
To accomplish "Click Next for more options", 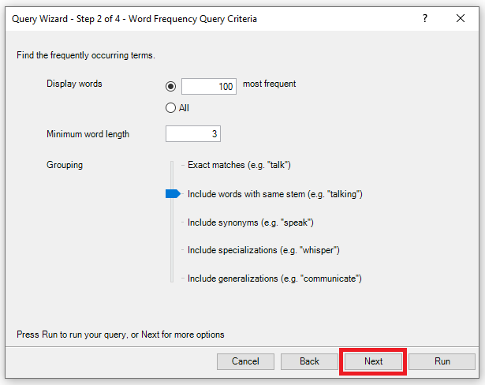I will (373, 361).
